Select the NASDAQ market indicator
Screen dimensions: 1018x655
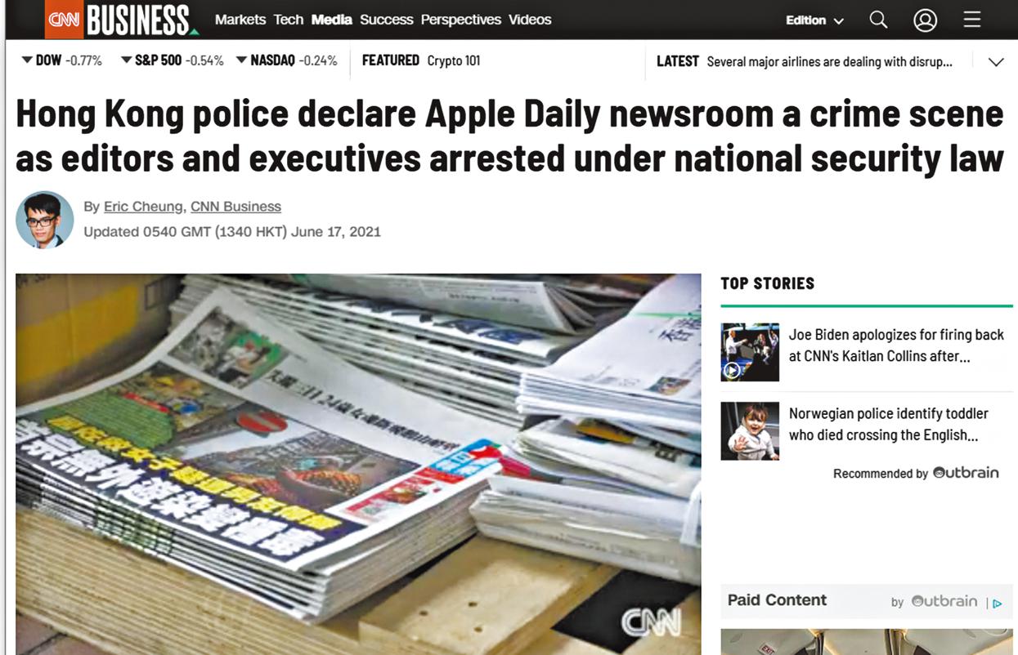tap(286, 60)
